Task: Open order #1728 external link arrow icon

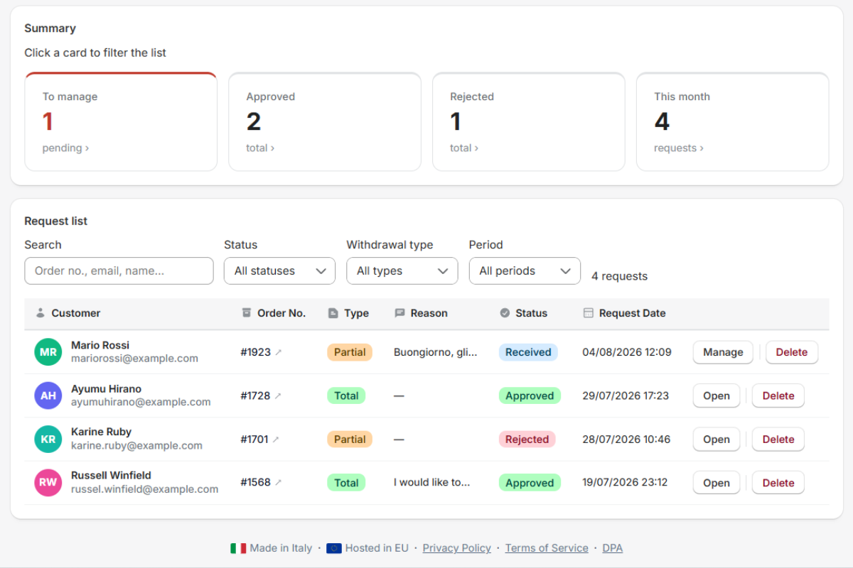Action: (279, 396)
